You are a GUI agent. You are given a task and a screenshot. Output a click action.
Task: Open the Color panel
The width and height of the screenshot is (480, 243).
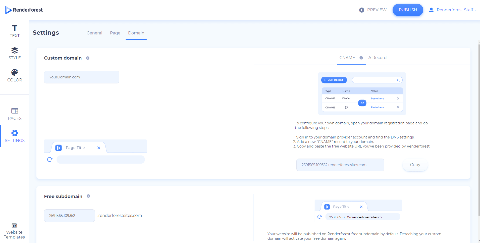pos(14,75)
